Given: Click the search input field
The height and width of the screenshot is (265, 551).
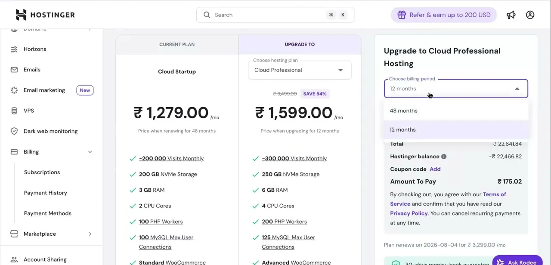Looking at the screenshot, I should (275, 15).
